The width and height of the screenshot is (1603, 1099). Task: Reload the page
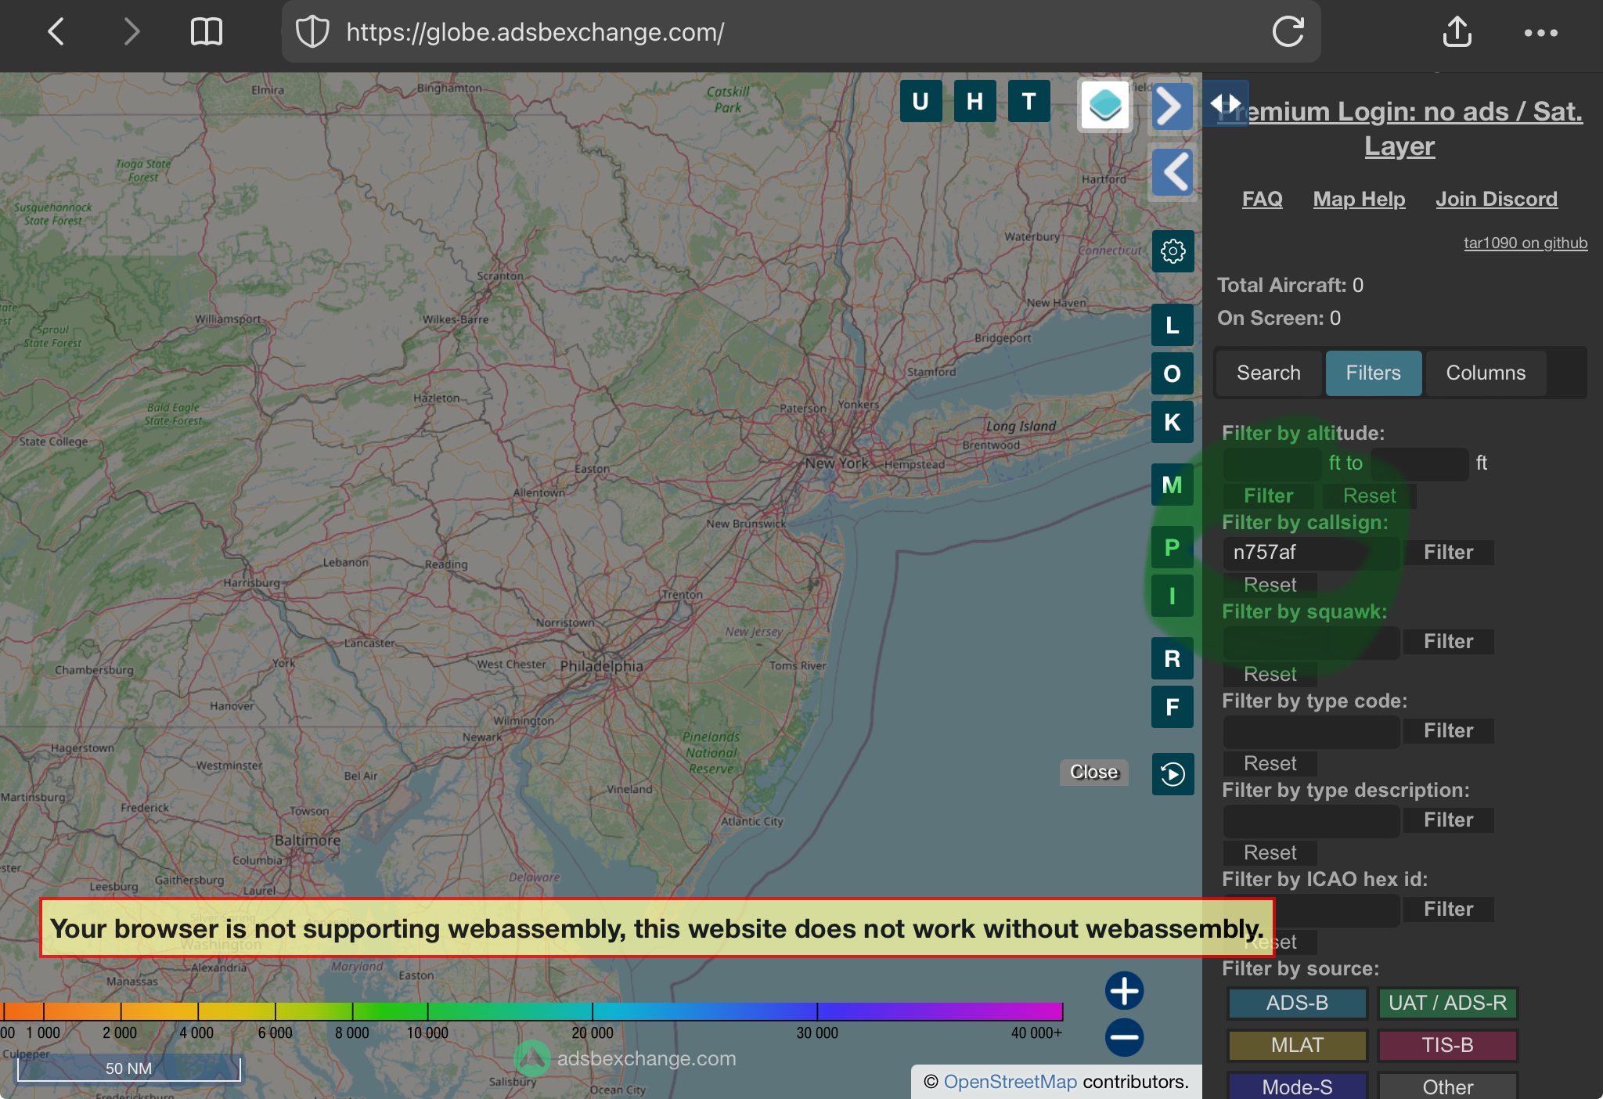[x=1288, y=32]
